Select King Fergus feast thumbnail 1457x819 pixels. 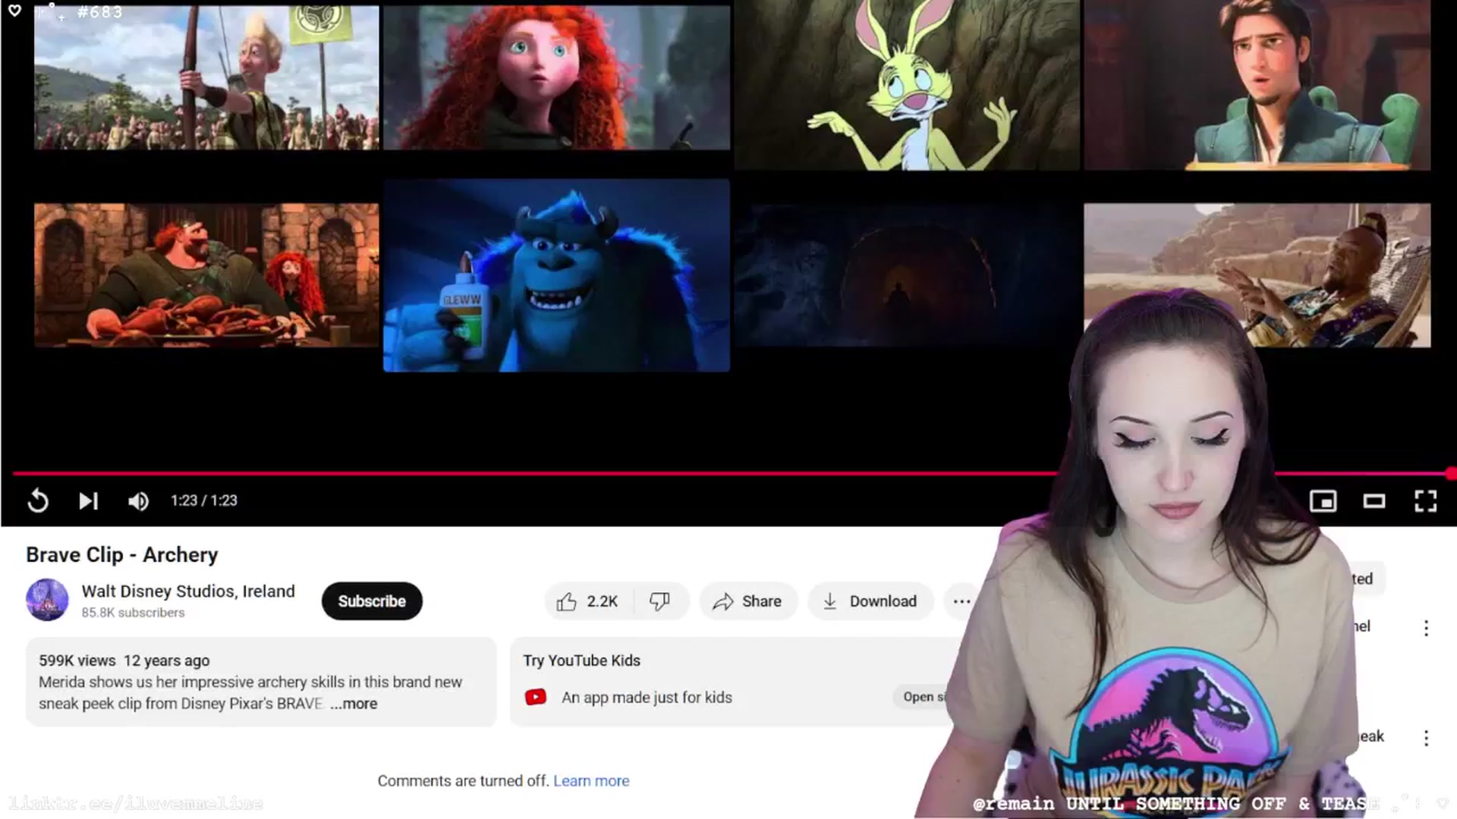pyautogui.click(x=206, y=275)
